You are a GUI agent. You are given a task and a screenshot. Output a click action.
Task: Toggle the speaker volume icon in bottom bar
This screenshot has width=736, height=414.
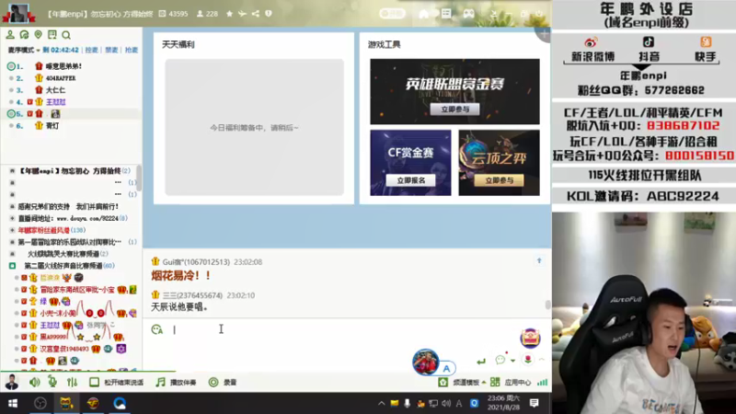[x=34, y=382]
